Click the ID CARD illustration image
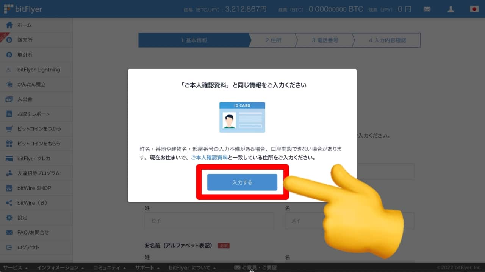 click(242, 117)
